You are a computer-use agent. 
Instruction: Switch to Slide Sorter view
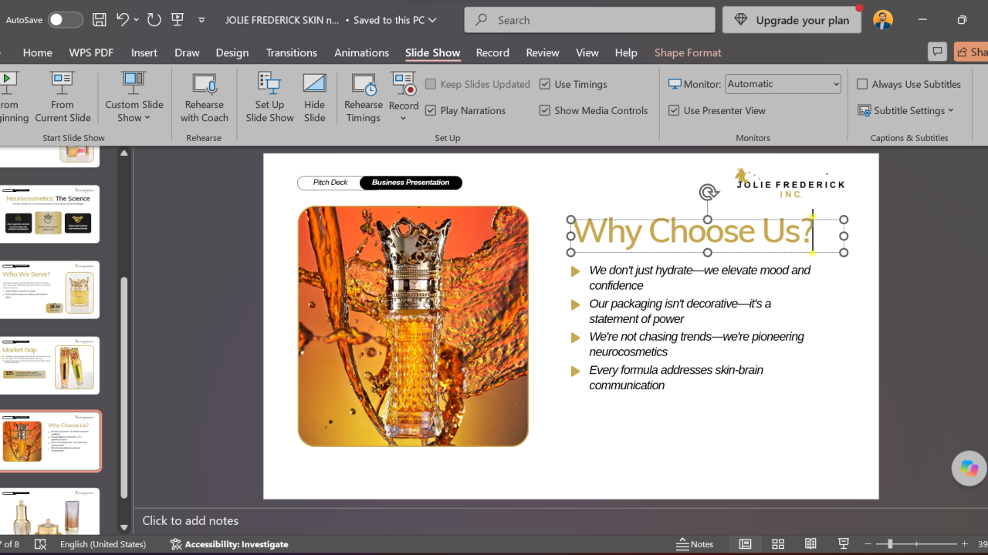[x=778, y=543]
